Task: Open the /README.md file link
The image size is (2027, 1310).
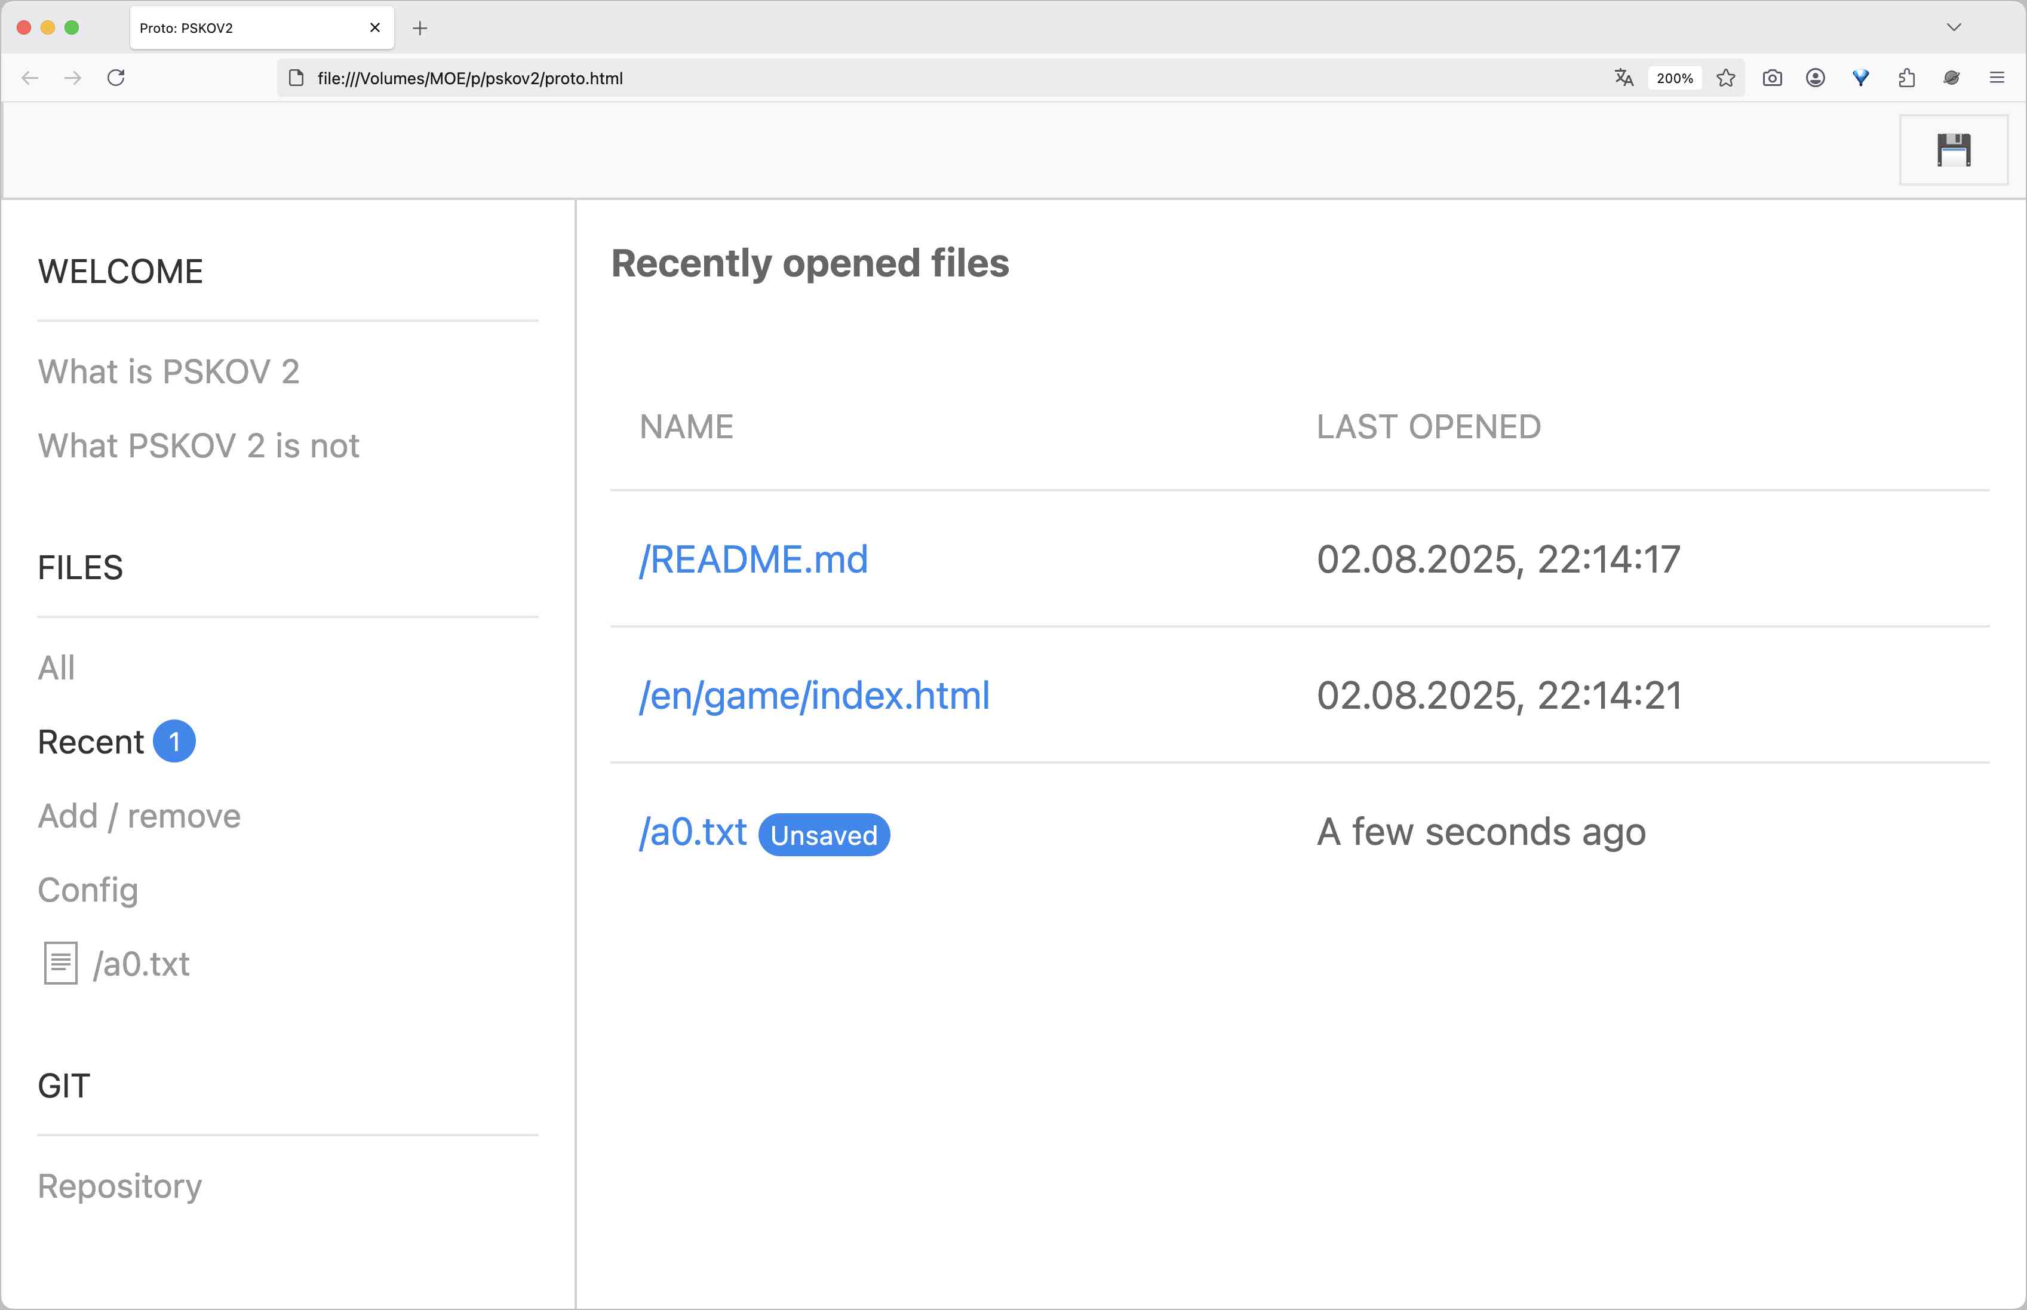Action: pyautogui.click(x=753, y=559)
